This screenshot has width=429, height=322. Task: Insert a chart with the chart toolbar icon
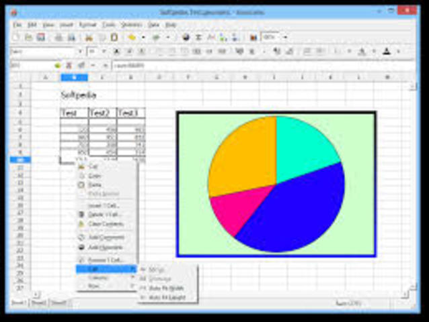[253, 38]
